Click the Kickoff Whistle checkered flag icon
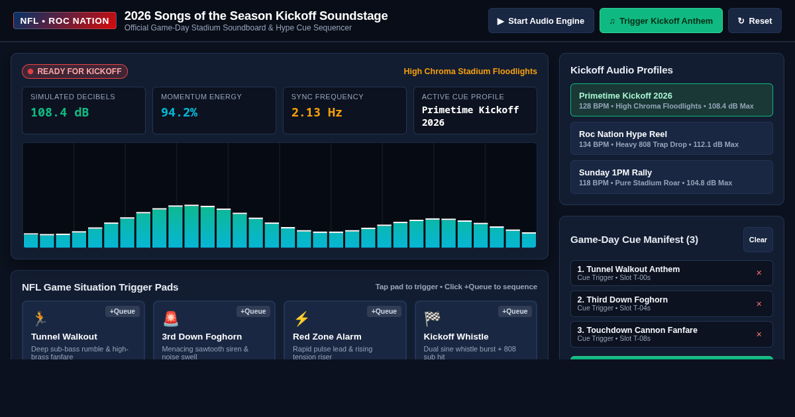The width and height of the screenshot is (795, 417). [x=433, y=319]
